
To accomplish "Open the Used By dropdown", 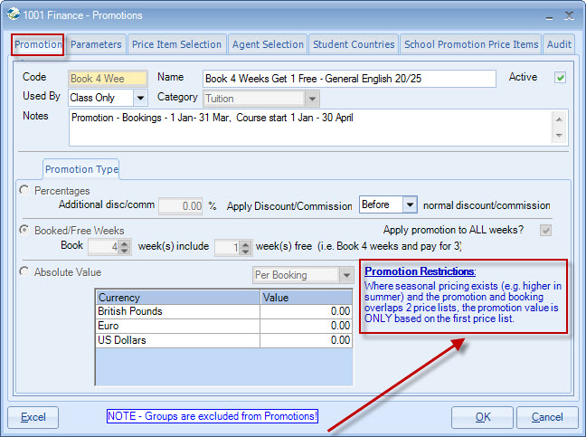I will click(x=140, y=98).
